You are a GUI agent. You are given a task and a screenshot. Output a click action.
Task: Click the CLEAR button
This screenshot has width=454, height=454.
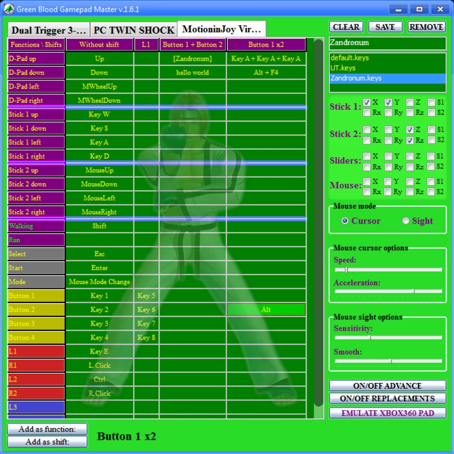pyautogui.click(x=346, y=27)
